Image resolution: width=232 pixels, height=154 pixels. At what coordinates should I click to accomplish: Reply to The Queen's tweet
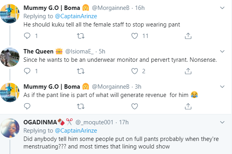[27, 71]
